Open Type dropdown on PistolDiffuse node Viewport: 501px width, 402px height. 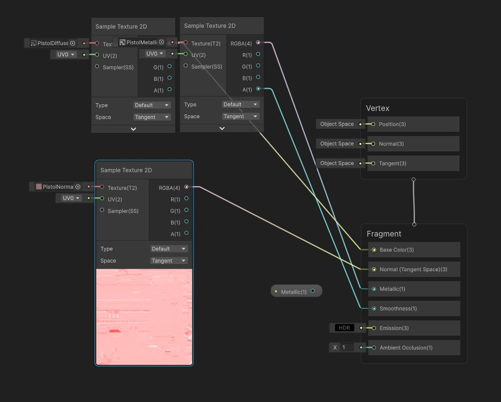152,105
